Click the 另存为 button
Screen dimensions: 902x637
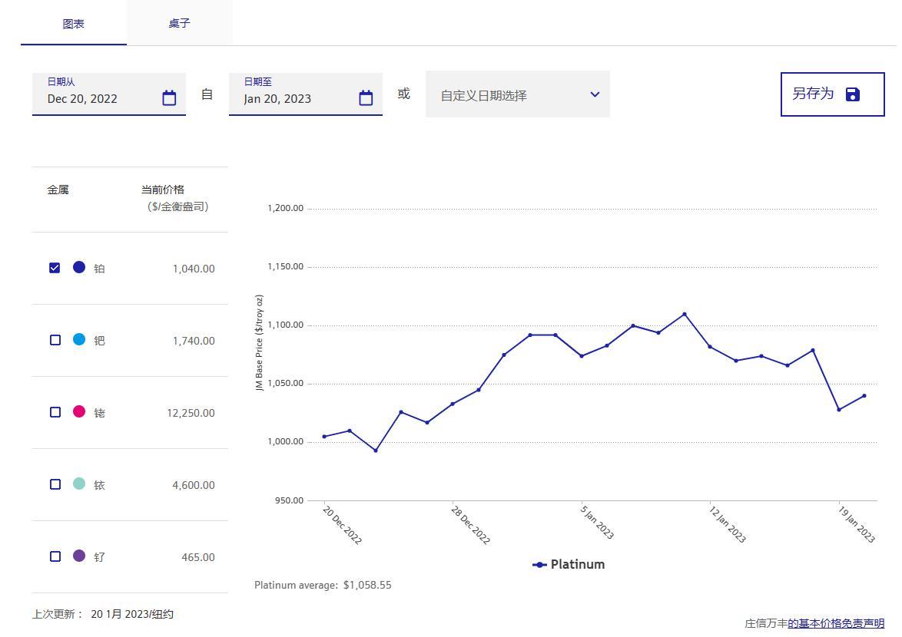(814, 94)
